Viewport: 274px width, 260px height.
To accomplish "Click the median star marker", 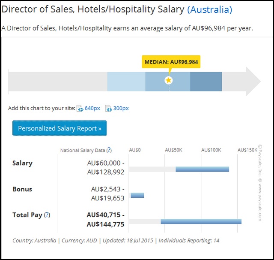I will point(169,80).
